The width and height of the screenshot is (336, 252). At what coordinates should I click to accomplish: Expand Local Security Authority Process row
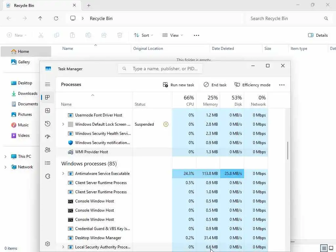(63, 247)
